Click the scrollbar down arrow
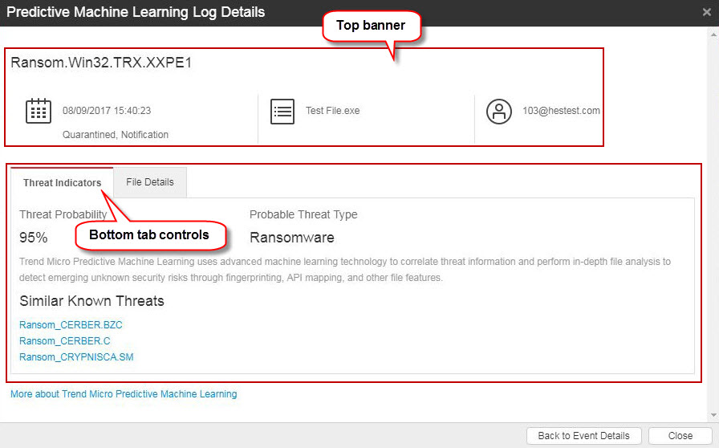This screenshot has width=719, height=448. click(x=713, y=415)
